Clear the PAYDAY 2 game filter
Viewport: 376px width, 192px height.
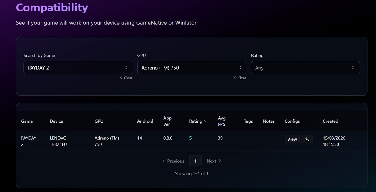(126, 78)
